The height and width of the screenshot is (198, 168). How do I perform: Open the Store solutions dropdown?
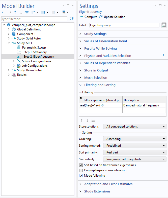click(x=135, y=127)
